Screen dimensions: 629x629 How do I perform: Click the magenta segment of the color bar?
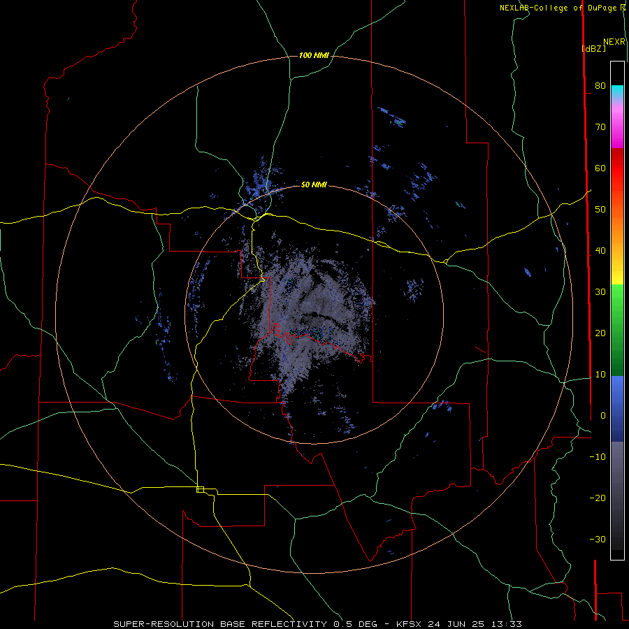click(x=617, y=129)
